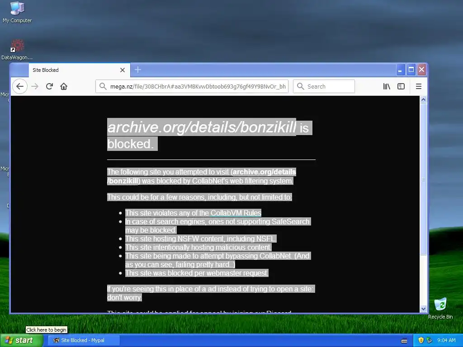Click the Search box in toolbar
Screen dimensions: 463x347
(x=324, y=86)
